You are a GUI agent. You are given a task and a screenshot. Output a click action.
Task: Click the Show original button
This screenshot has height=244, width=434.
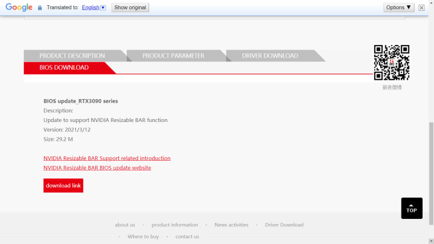(x=130, y=7)
